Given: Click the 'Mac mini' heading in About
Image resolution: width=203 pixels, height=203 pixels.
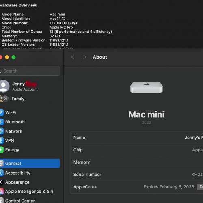Looking at the screenshot, I should [147, 114].
